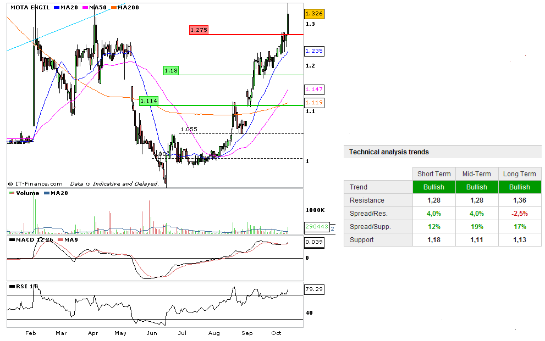Click the Long Term Bullish trend cell
Screen dimensions: 545x341
pyautogui.click(x=520, y=187)
